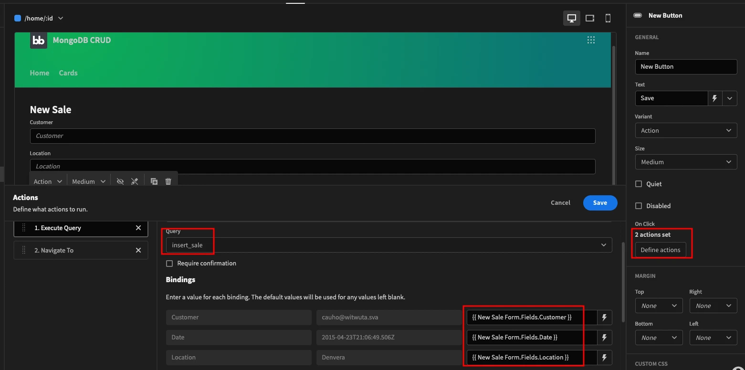Click lightning icon for Customer binding
Image resolution: width=745 pixels, height=370 pixels.
(x=605, y=317)
